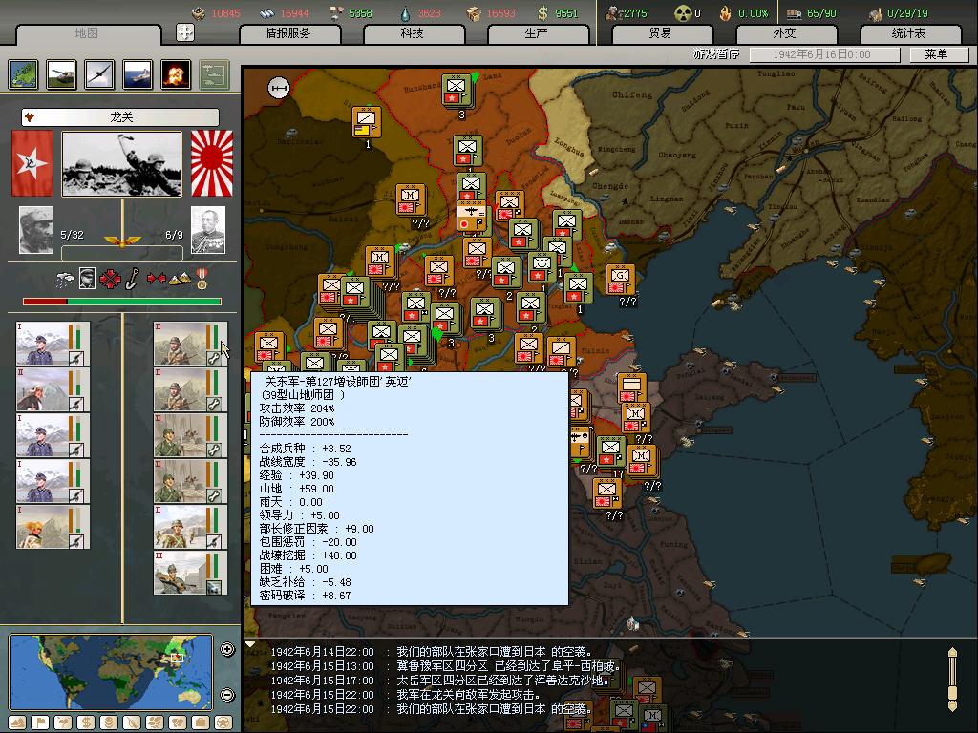This screenshot has height=733, width=978.
Task: Expand message log with top-left arrow
Action: (x=250, y=644)
